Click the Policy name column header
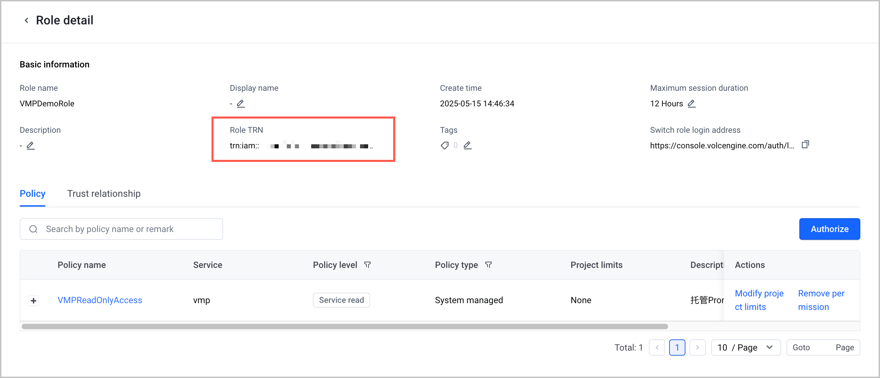This screenshot has width=880, height=378. [82, 265]
